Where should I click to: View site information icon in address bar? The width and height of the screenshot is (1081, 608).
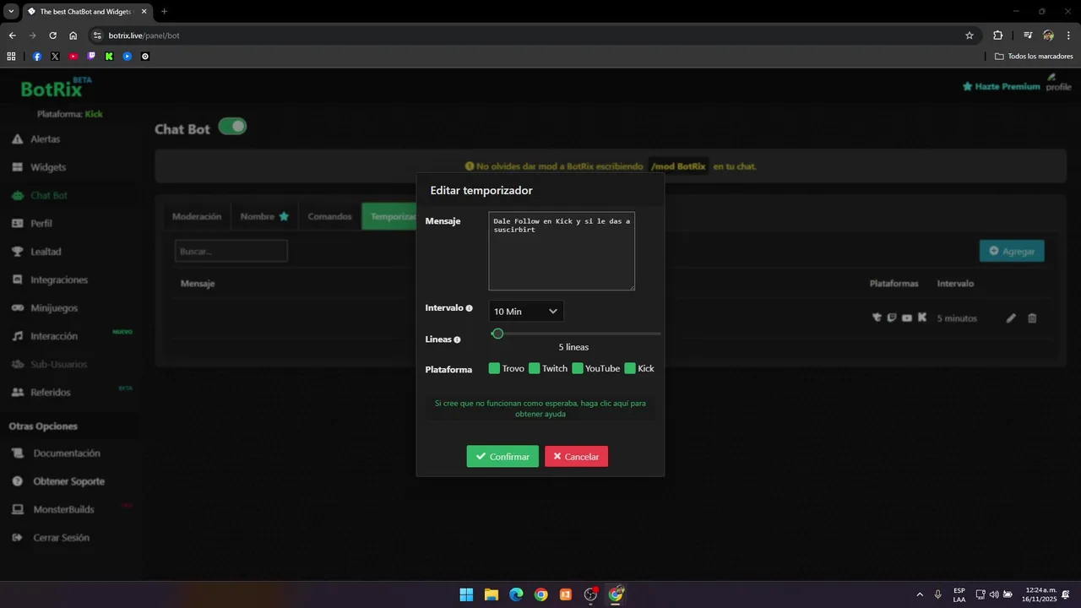[97, 35]
